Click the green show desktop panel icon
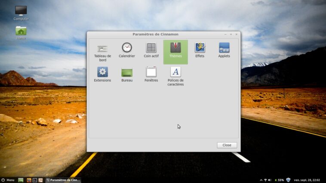This screenshot has width=326, height=183. pos(21,180)
